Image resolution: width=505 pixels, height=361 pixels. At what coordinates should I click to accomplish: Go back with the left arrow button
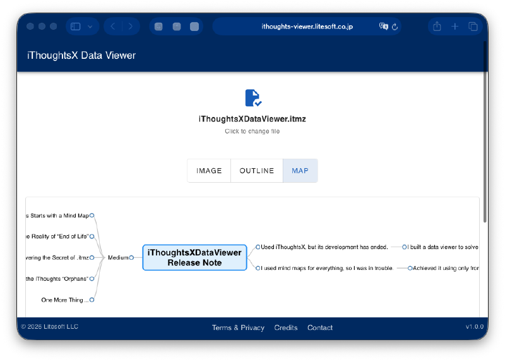point(113,27)
